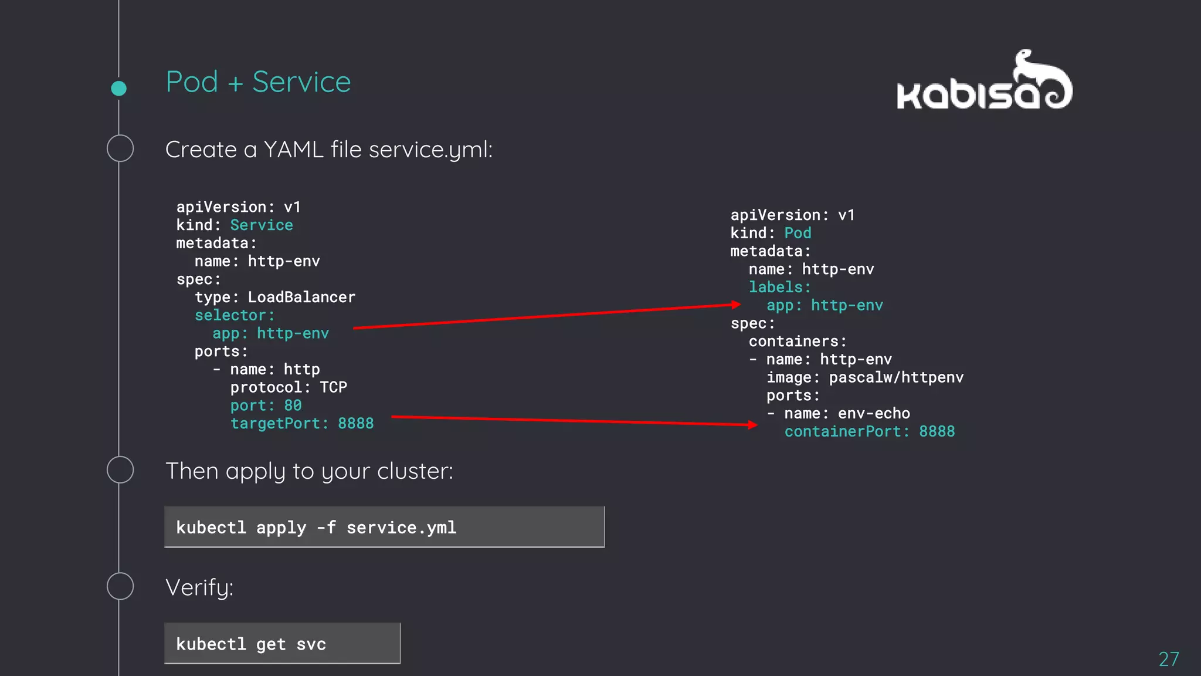Click 'name: http-env' in the Pod metadata
Screen dimensions: 1201x676
point(811,269)
